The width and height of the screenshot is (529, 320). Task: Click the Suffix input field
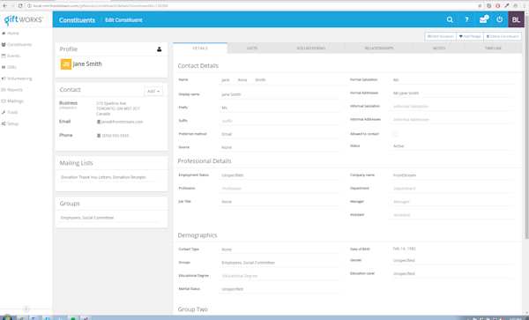point(279,121)
